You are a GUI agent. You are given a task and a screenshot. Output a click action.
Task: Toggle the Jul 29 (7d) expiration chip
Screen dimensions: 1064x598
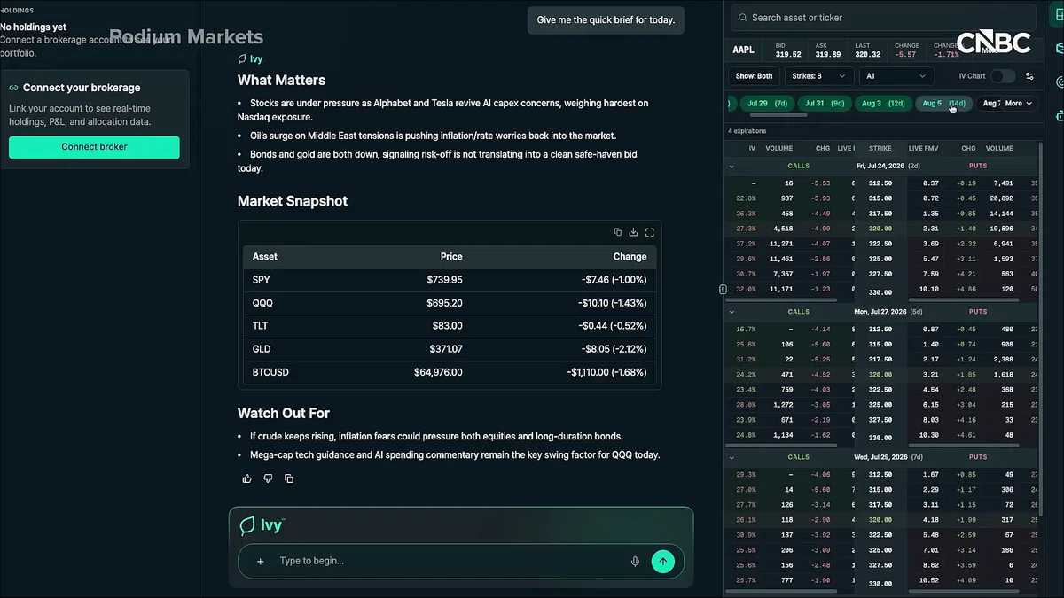pyautogui.click(x=767, y=104)
